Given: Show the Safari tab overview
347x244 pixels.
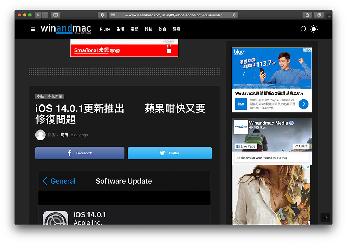Looking at the screenshot, I should coord(319,15).
